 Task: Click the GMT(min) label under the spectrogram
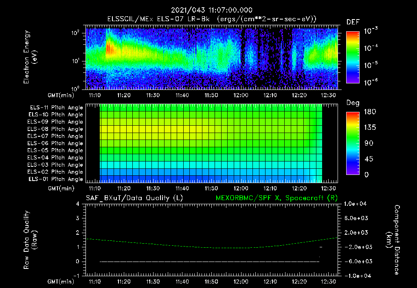61,95
